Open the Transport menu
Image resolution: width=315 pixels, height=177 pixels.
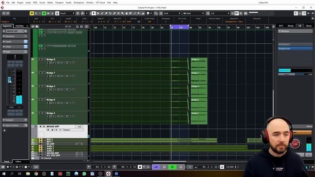(x=59, y=2)
